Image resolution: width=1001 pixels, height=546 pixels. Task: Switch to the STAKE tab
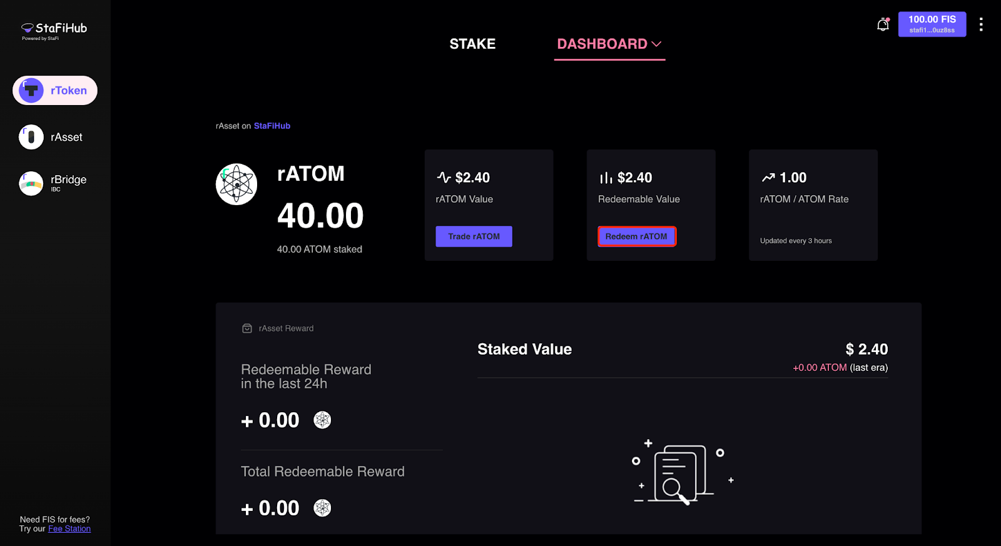coord(472,44)
